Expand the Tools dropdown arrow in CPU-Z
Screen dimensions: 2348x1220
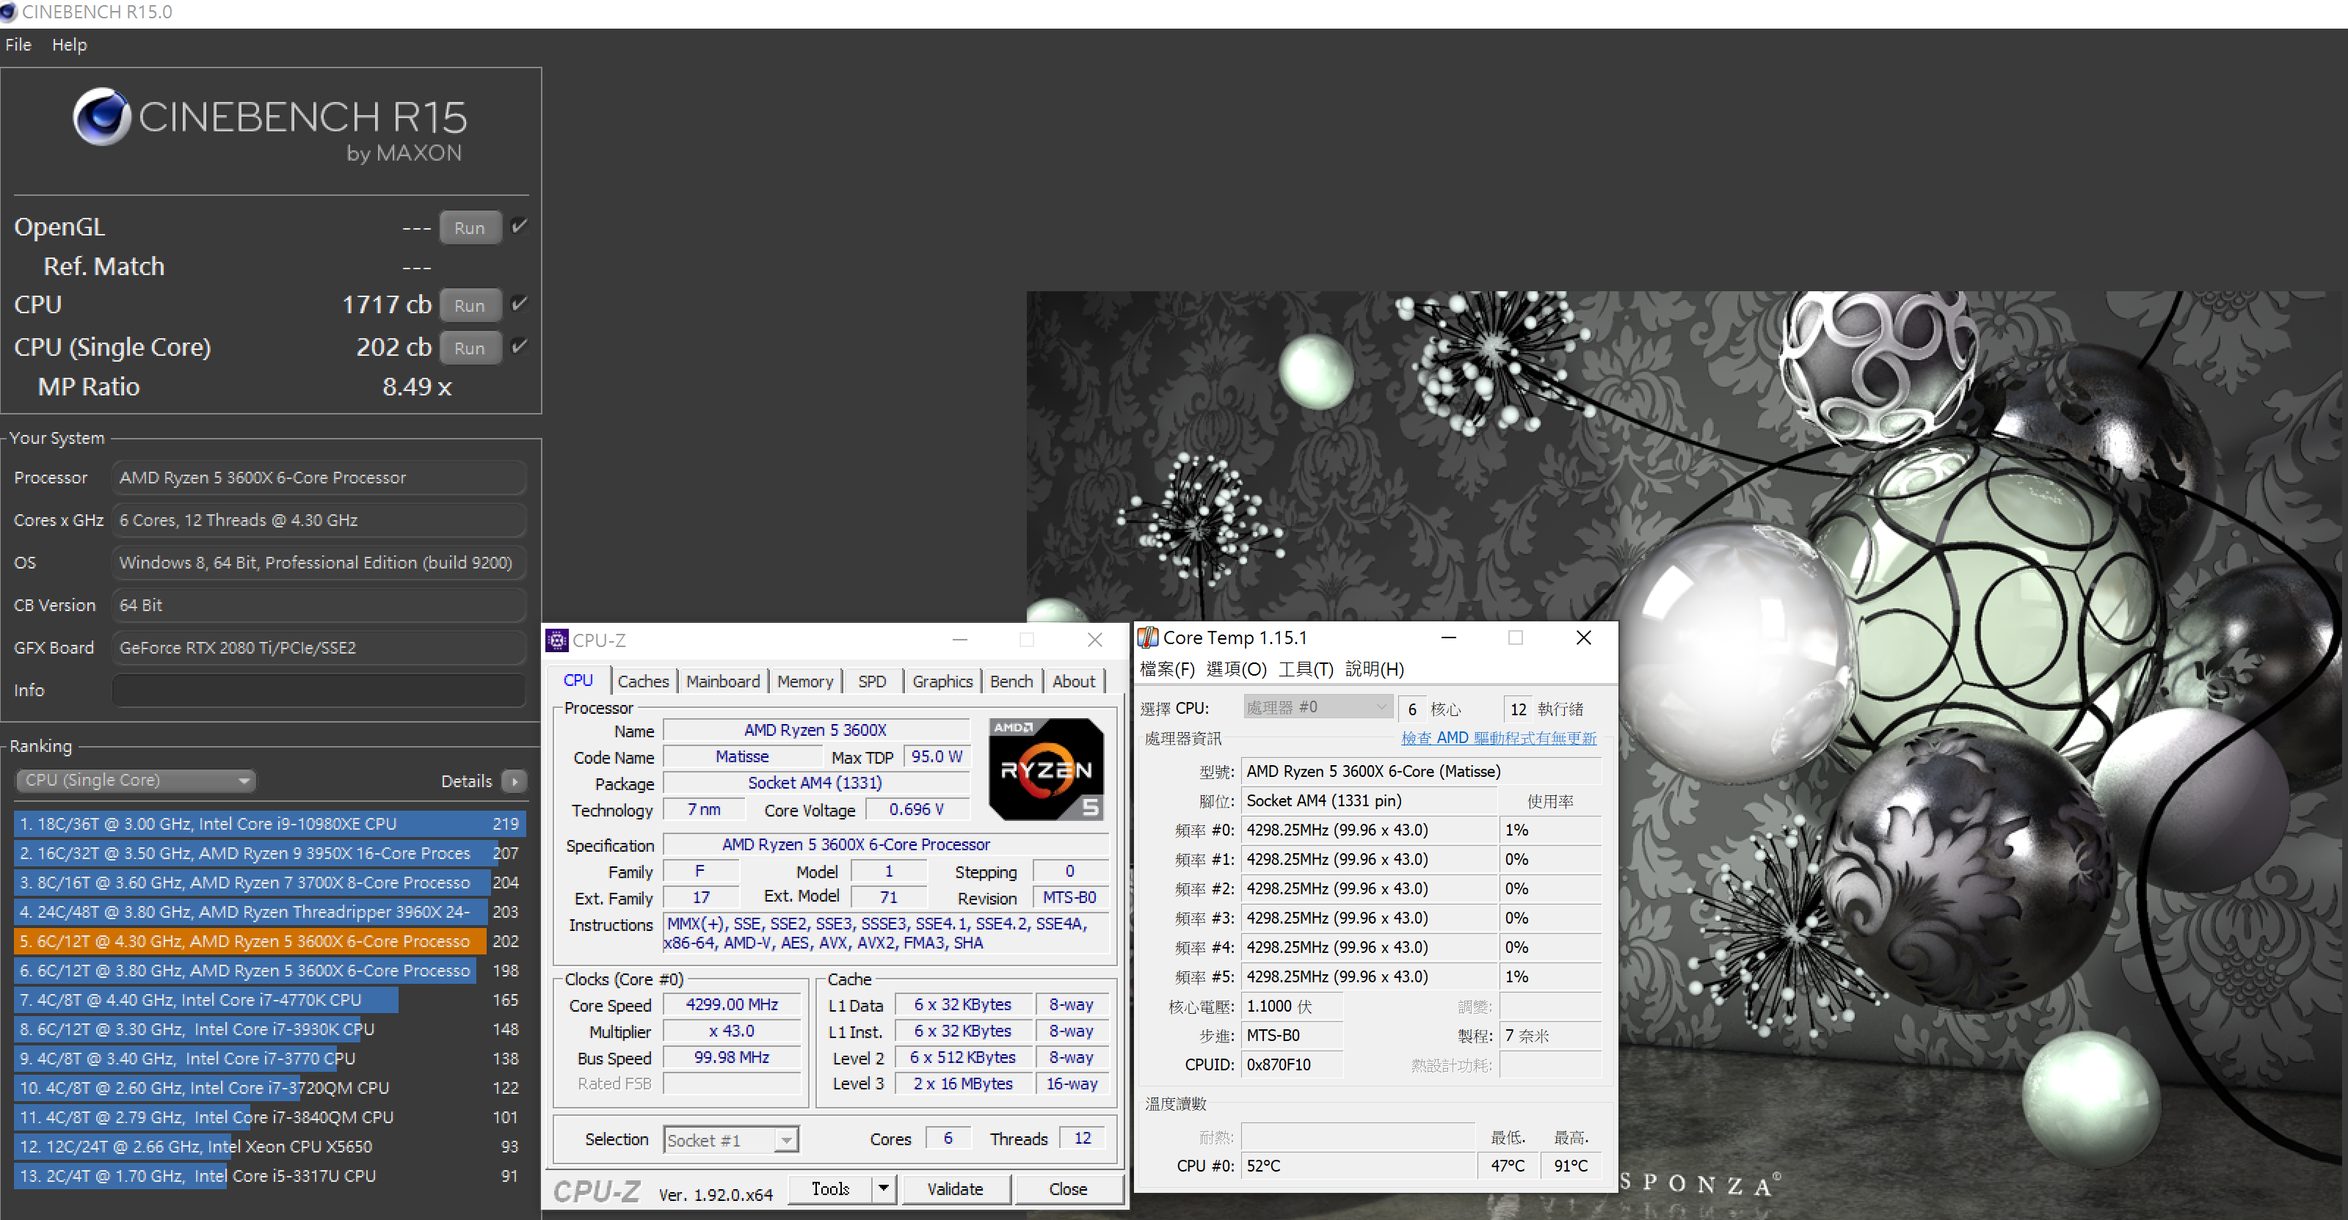click(883, 1188)
